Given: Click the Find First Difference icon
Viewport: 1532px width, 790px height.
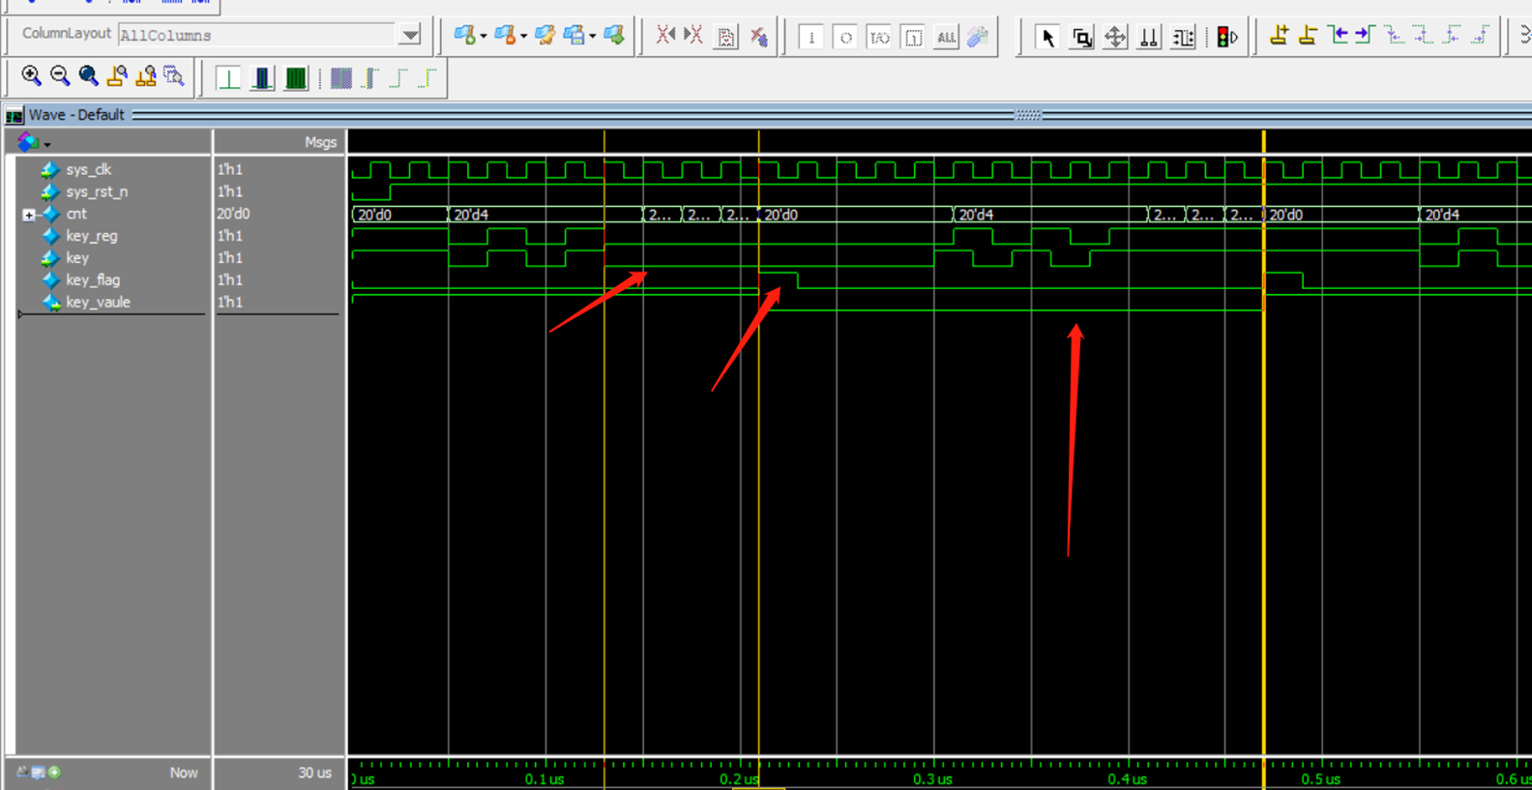Looking at the screenshot, I should pyautogui.click(x=665, y=36).
